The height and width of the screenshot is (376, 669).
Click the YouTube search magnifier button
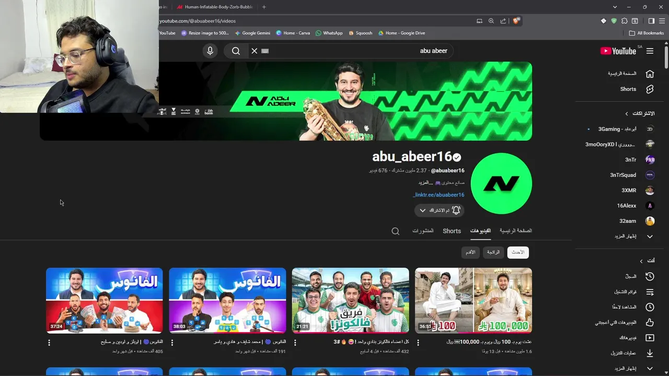tap(236, 51)
